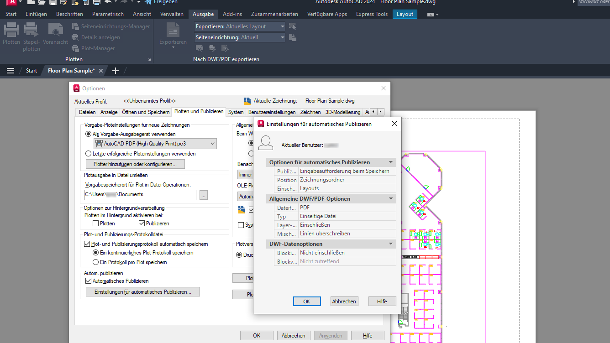This screenshot has width=610, height=343.
Task: Click the plot-to-file default location path field
Action: coord(140,195)
